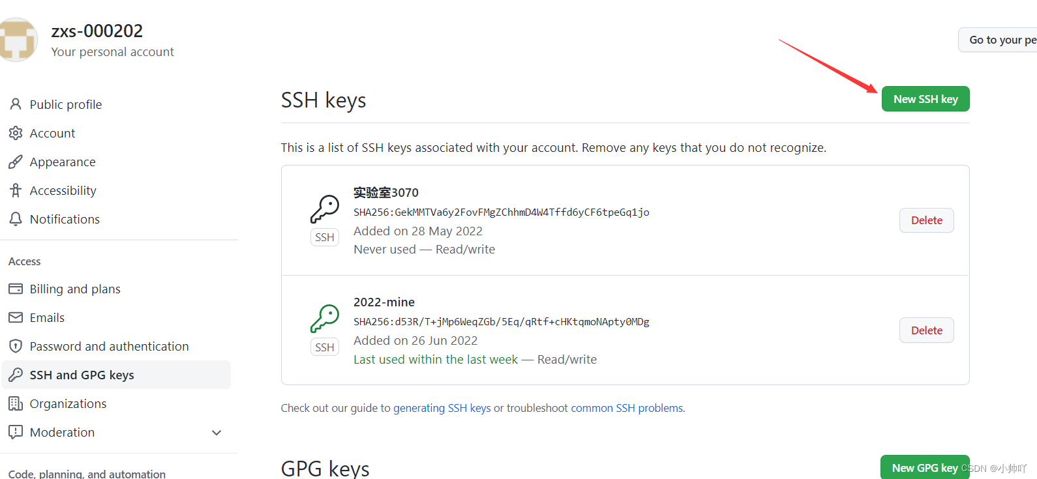The height and width of the screenshot is (479, 1037).
Task: Expand the Moderation chevron
Action: point(217,433)
